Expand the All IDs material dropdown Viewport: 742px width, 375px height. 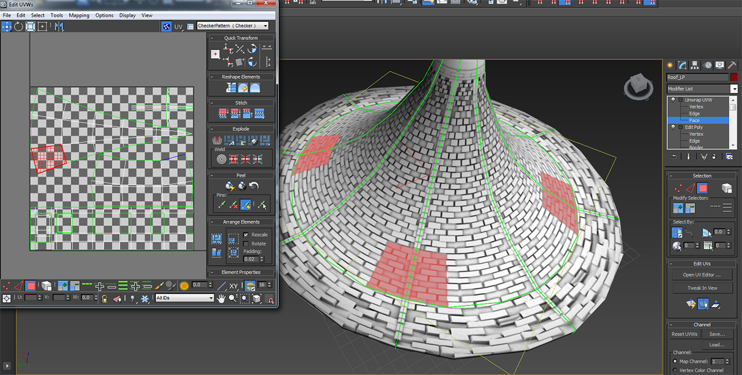184,298
